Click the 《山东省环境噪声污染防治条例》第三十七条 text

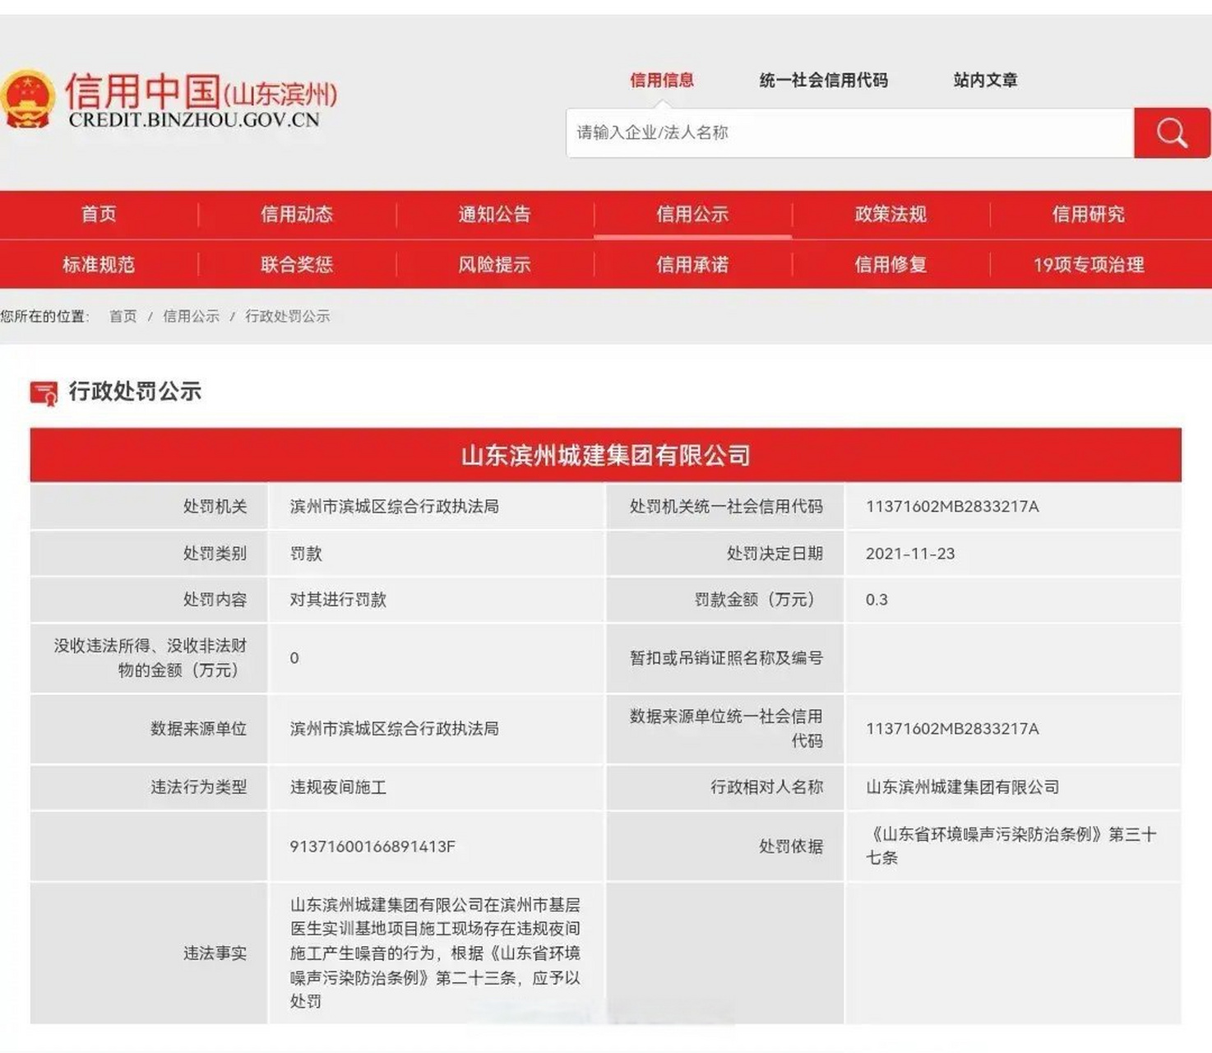pyautogui.click(x=1011, y=847)
